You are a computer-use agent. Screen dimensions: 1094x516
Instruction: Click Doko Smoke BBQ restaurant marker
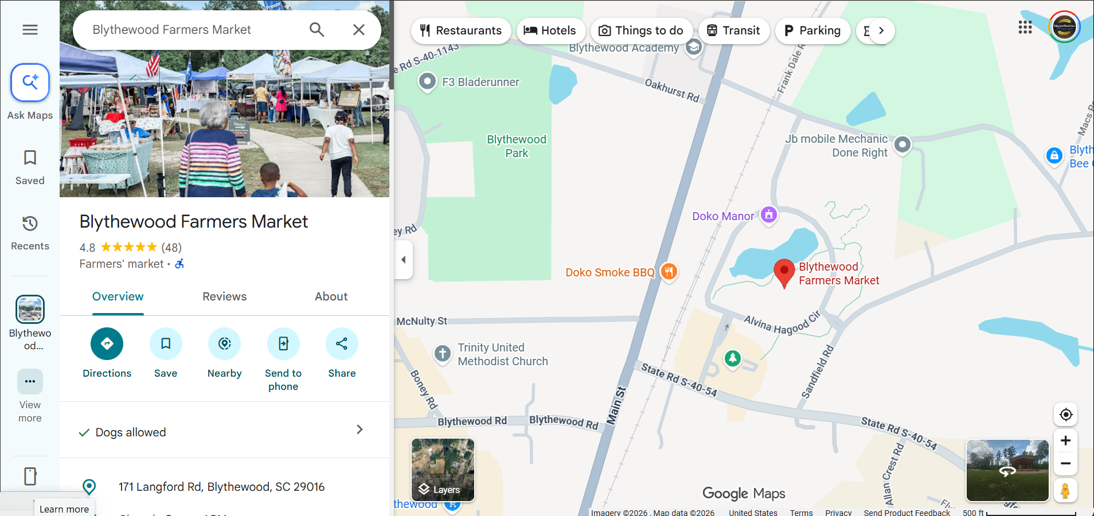[669, 271]
